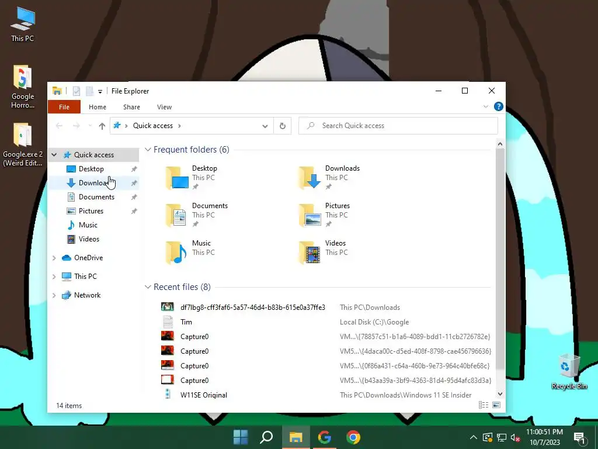Switch to Large icons view in status bar

496,405
